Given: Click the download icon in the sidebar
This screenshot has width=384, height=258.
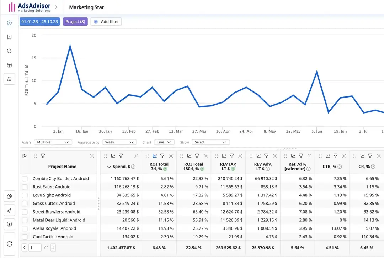Looking at the screenshot, I should 9,224.
